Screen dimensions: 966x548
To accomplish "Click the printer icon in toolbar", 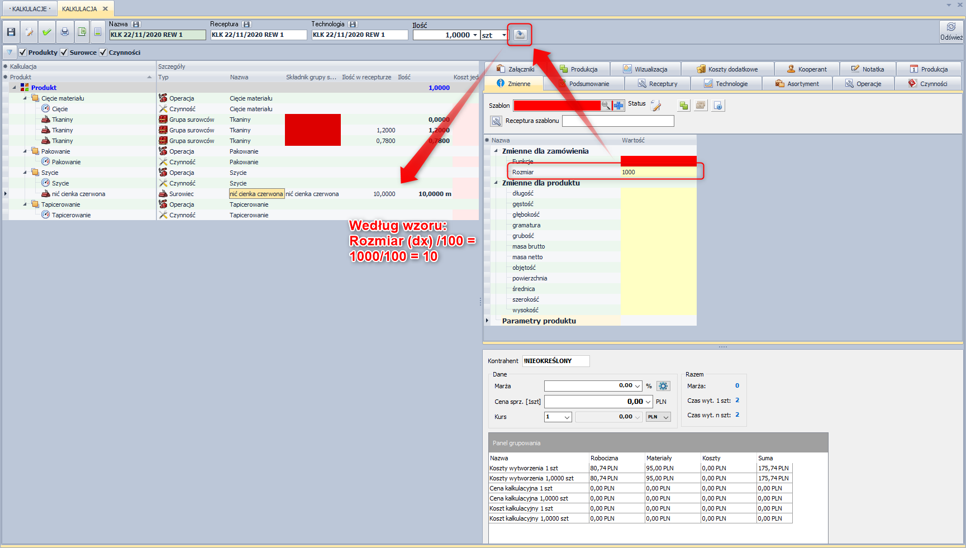I will 65,32.
